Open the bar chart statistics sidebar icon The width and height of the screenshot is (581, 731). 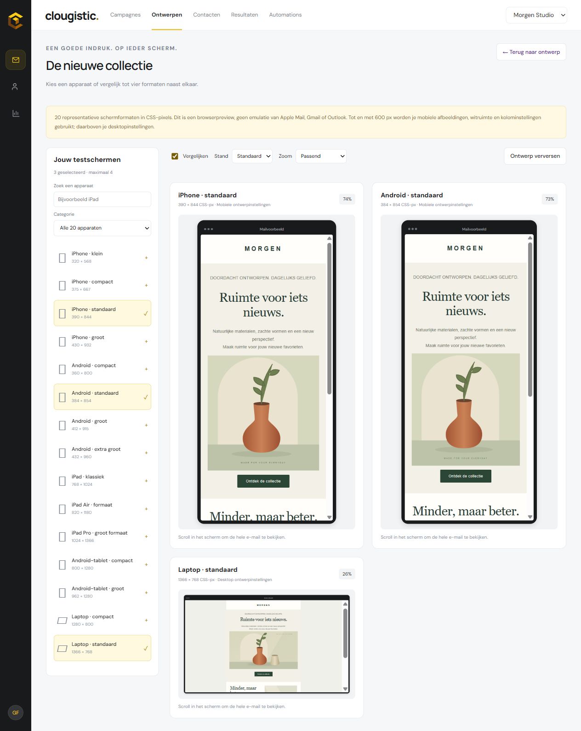[x=16, y=113]
